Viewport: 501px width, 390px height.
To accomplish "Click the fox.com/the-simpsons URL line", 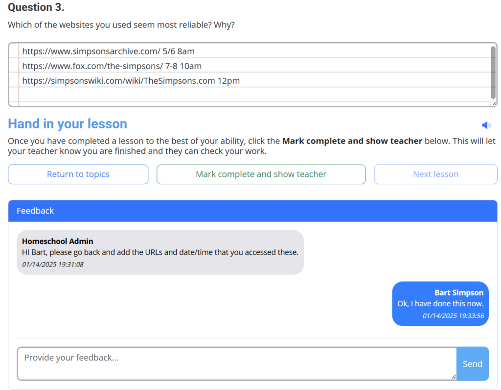I will pyautogui.click(x=112, y=66).
